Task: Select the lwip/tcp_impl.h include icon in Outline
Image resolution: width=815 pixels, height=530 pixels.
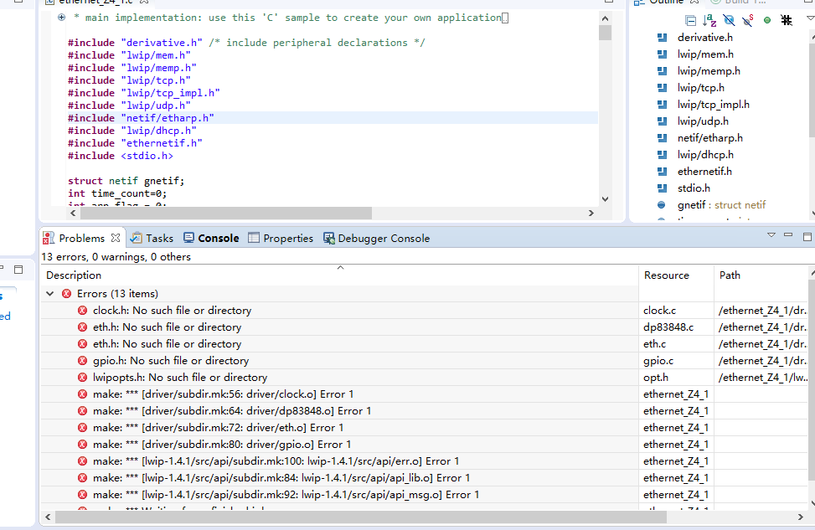Action: 663,104
